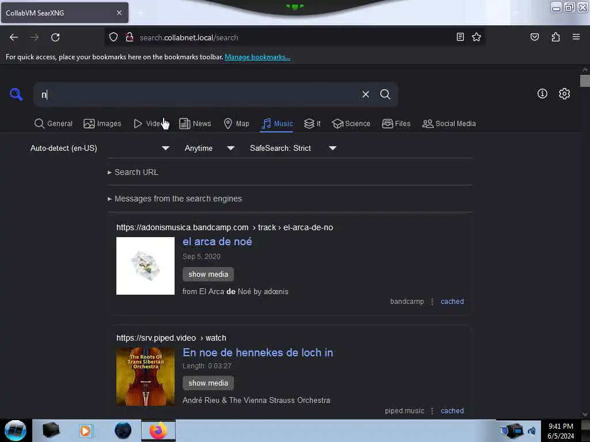Click the address bar URL
Viewport: 590px width, 442px height.
189,37
